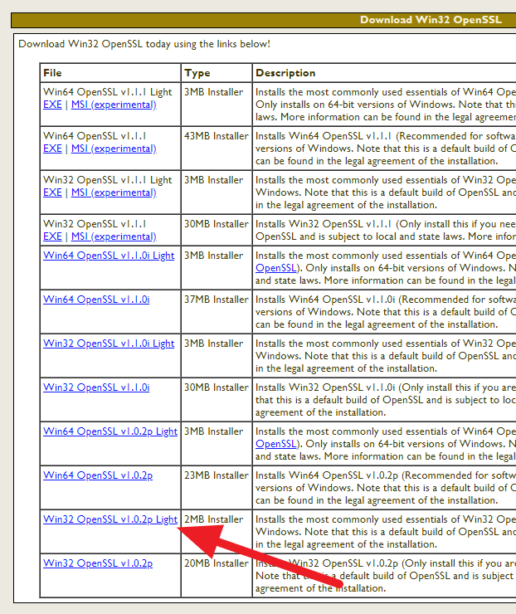Screen dimensions: 516x614
Task: Click the 2MB Installer cell
Action: 217,531
